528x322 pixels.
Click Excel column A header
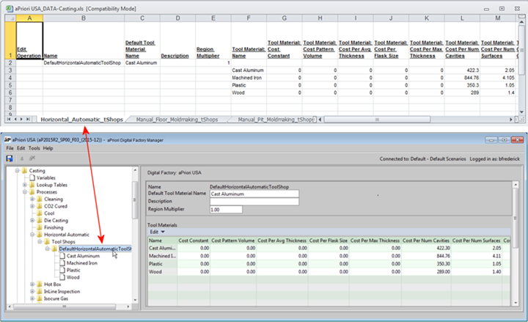(x=29, y=18)
